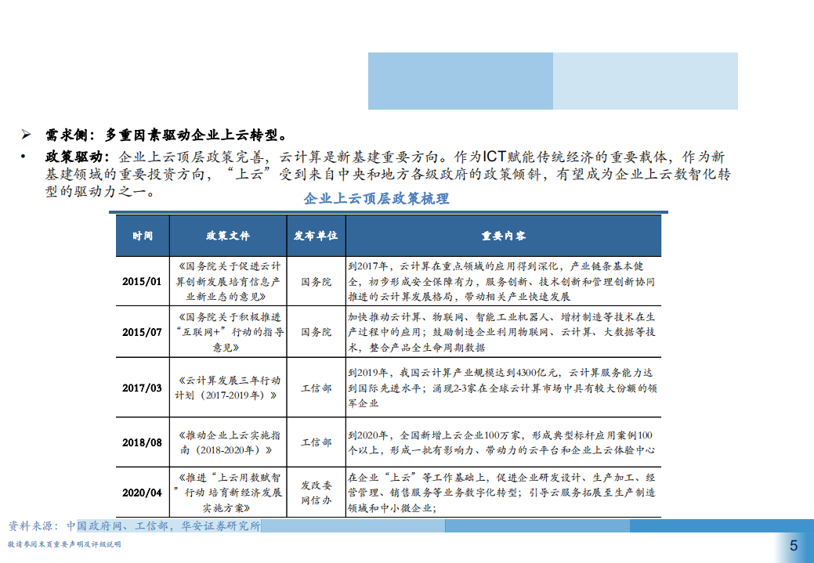Select the dark blue header banner shape

tap(460, 81)
